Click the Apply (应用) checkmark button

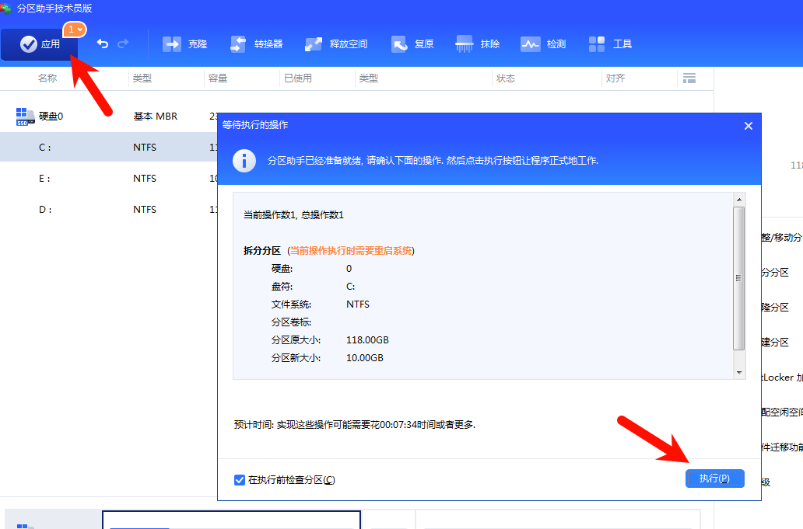[40, 44]
